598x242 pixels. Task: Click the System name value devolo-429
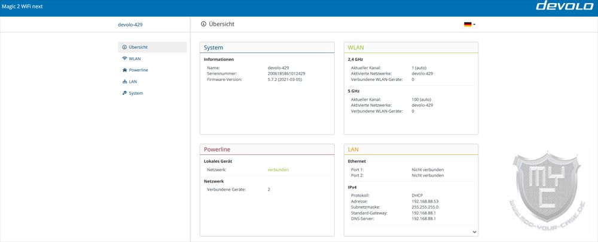coord(278,67)
